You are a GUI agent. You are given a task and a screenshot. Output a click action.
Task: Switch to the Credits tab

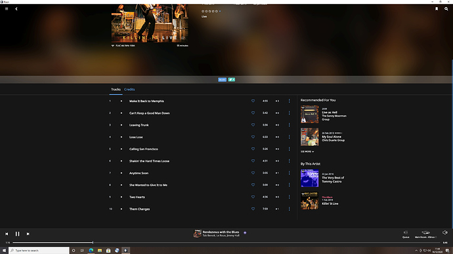coord(129,89)
